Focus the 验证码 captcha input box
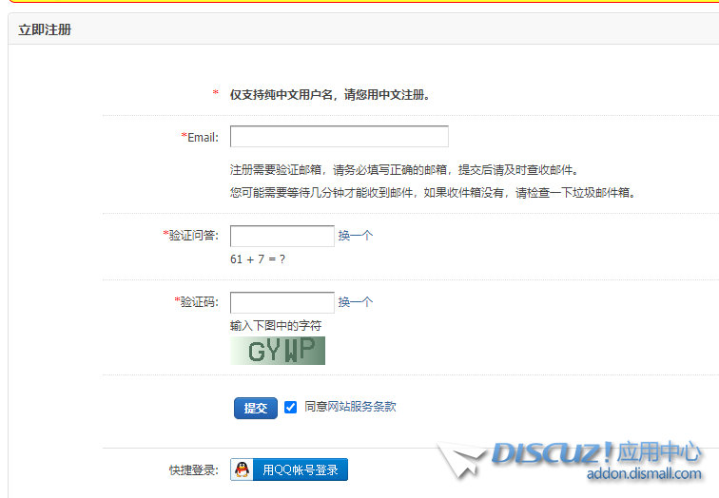Image resolution: width=719 pixels, height=498 pixels. point(282,302)
